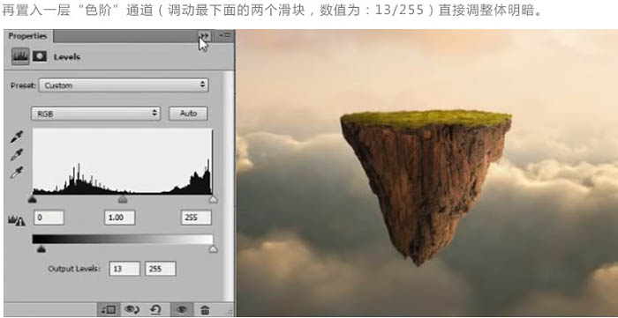Open the RGB channel dropdown
Screen dimensions: 618x318
(95, 114)
